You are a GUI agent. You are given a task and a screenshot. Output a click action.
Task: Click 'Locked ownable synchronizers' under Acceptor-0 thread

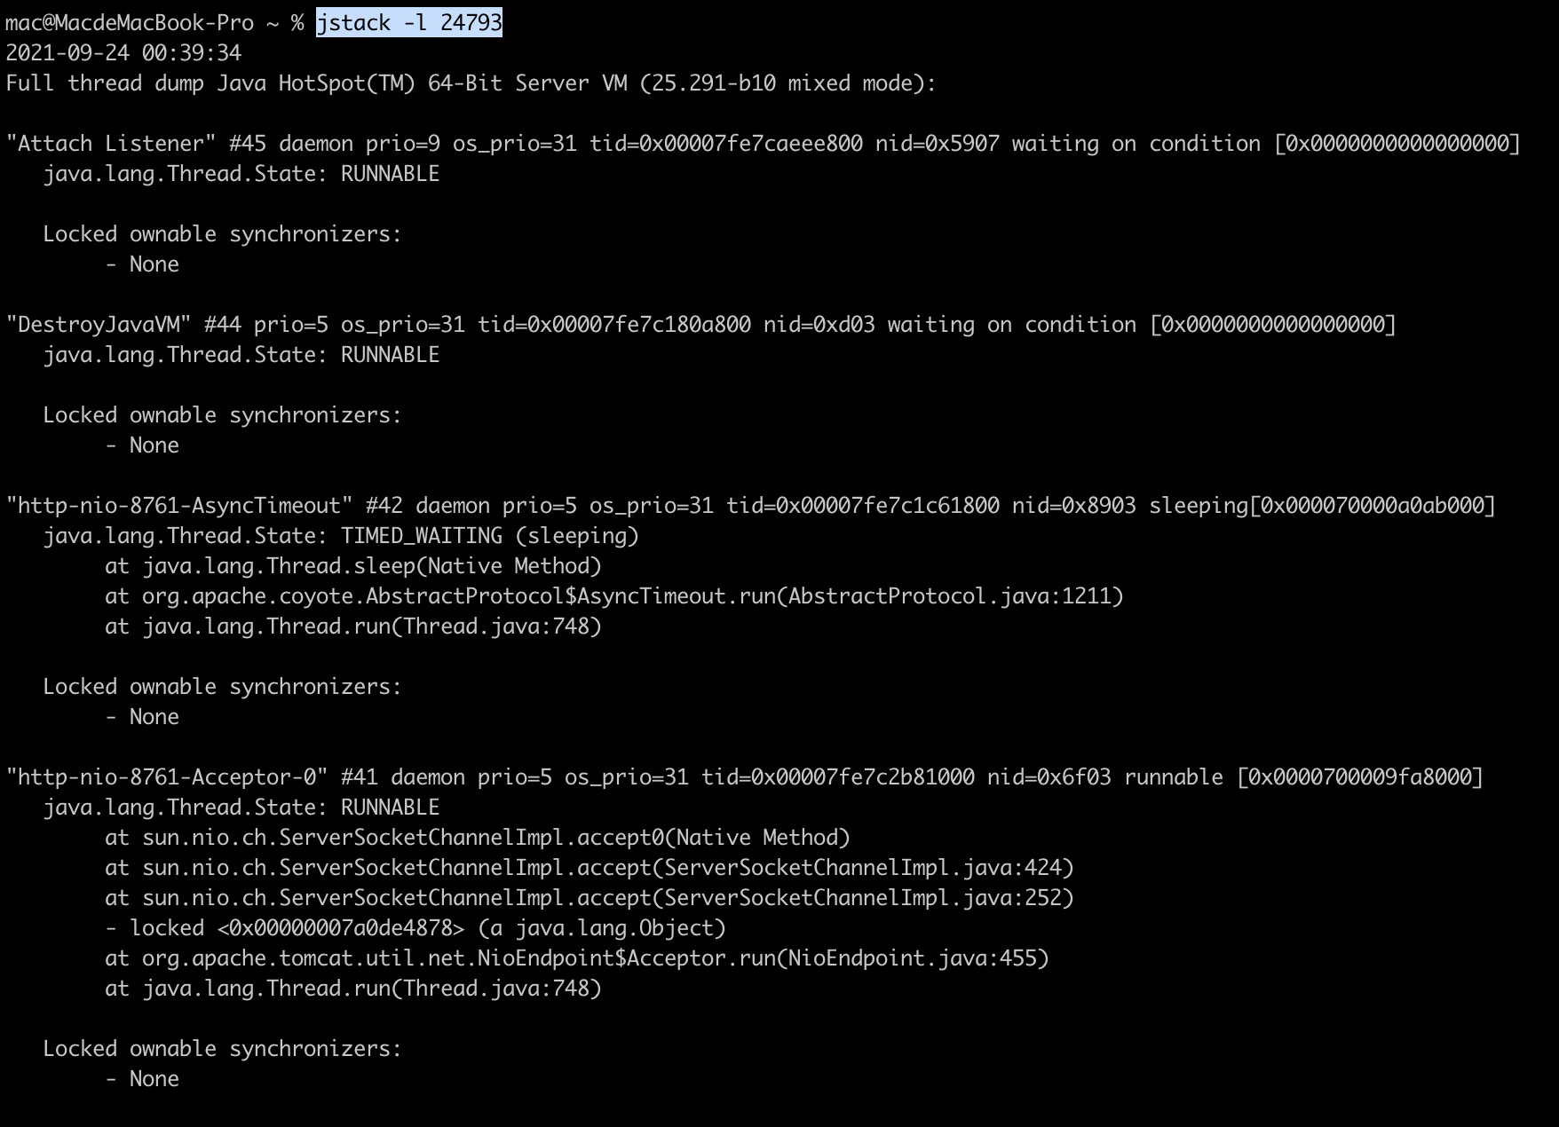pos(222,1048)
